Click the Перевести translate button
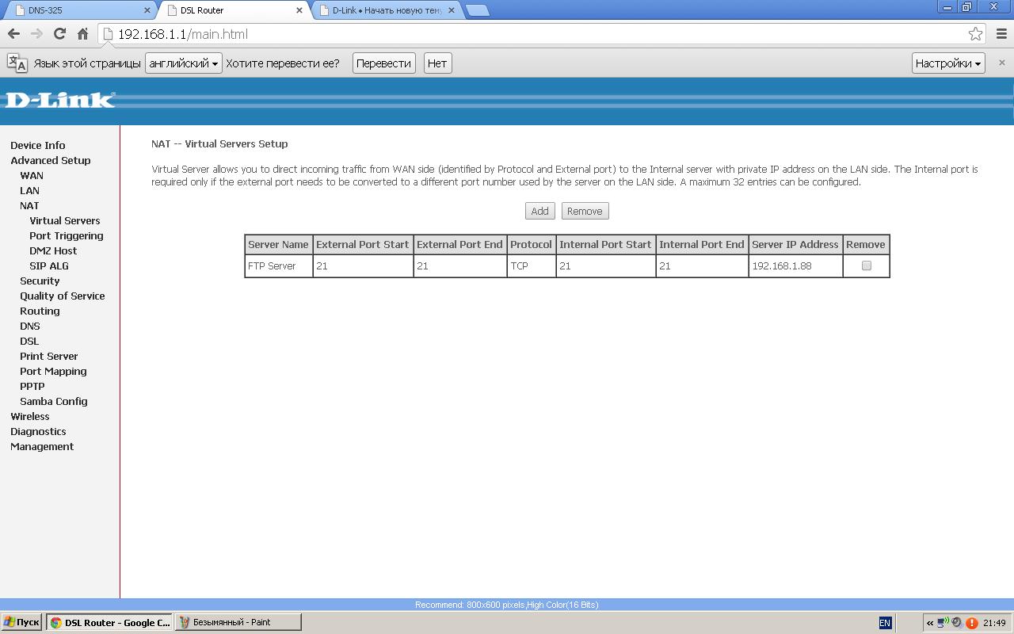1014x634 pixels. [383, 63]
